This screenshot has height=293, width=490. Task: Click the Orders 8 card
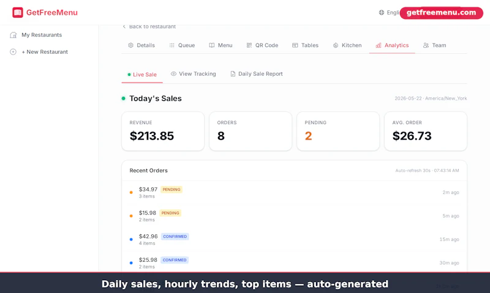pyautogui.click(x=251, y=131)
